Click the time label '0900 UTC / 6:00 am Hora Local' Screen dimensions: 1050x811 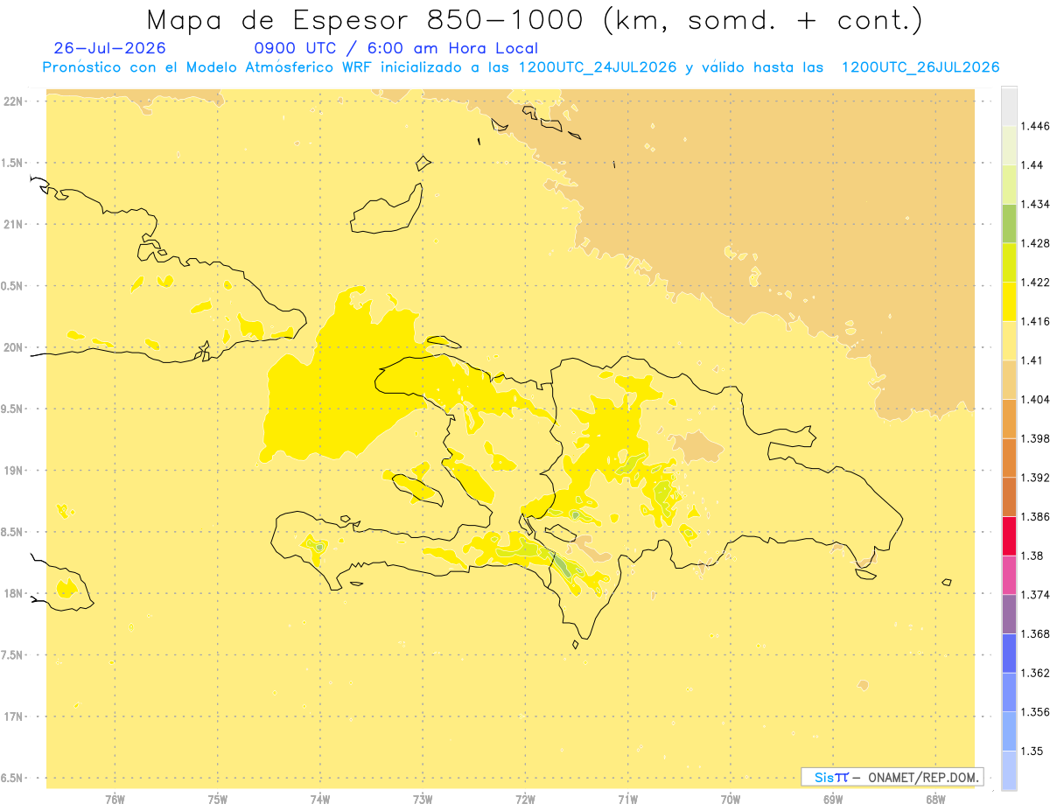tap(395, 48)
